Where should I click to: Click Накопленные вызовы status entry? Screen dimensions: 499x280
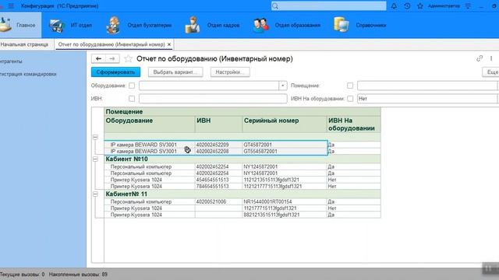pyautogui.click(x=78, y=275)
